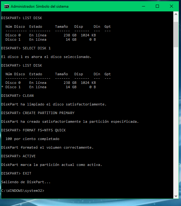Maximize the Símbolo del sistema window

(x=157, y=6)
